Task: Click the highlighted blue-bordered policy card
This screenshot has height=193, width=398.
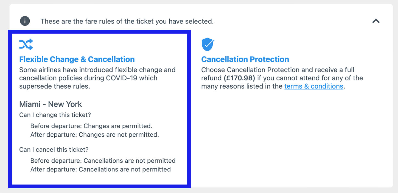Action: coord(99,109)
